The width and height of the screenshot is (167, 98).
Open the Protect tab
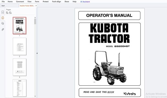pos(46,2)
